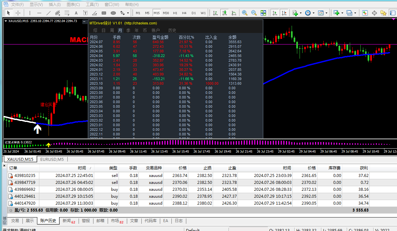Sort history by 类型 column header
Screen dimensions: 397x231
113,168
